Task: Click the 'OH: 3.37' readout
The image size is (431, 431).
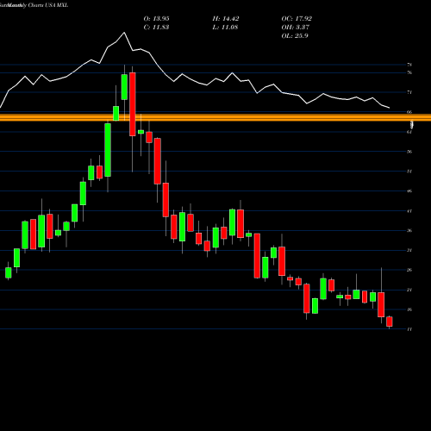Action: point(296,28)
